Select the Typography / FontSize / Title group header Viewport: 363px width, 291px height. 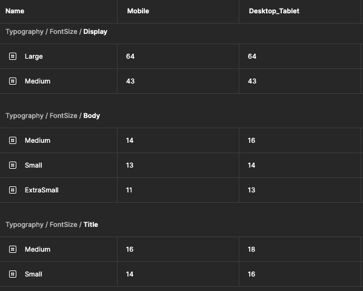click(x=52, y=224)
